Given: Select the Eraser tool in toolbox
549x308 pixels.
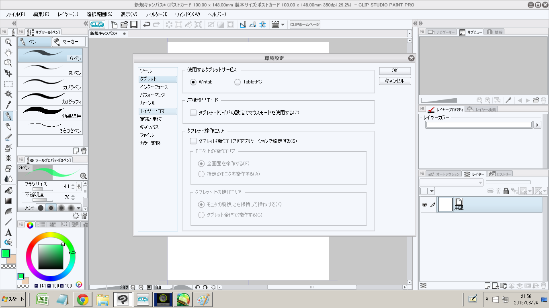Looking at the screenshot, I should [x=8, y=168].
